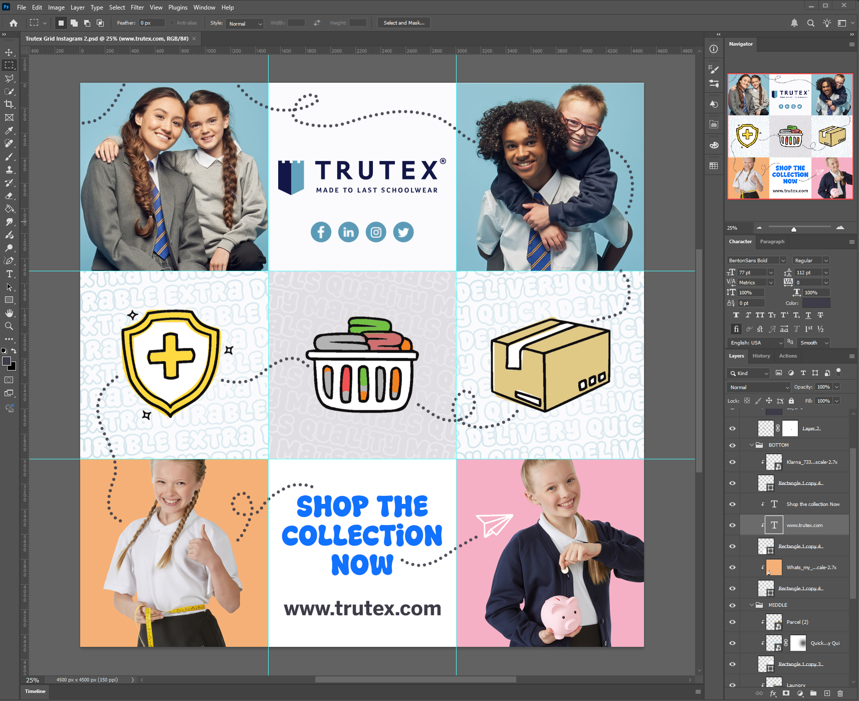Open the layer Kind filter dropdown
The height and width of the screenshot is (701, 859).
pyautogui.click(x=748, y=373)
